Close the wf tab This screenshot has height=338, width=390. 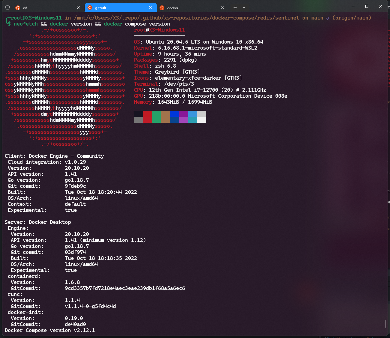[78, 8]
